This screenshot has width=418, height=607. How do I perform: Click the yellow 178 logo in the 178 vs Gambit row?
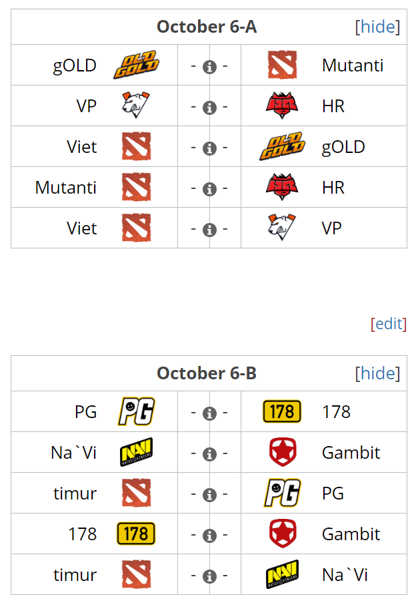136,534
